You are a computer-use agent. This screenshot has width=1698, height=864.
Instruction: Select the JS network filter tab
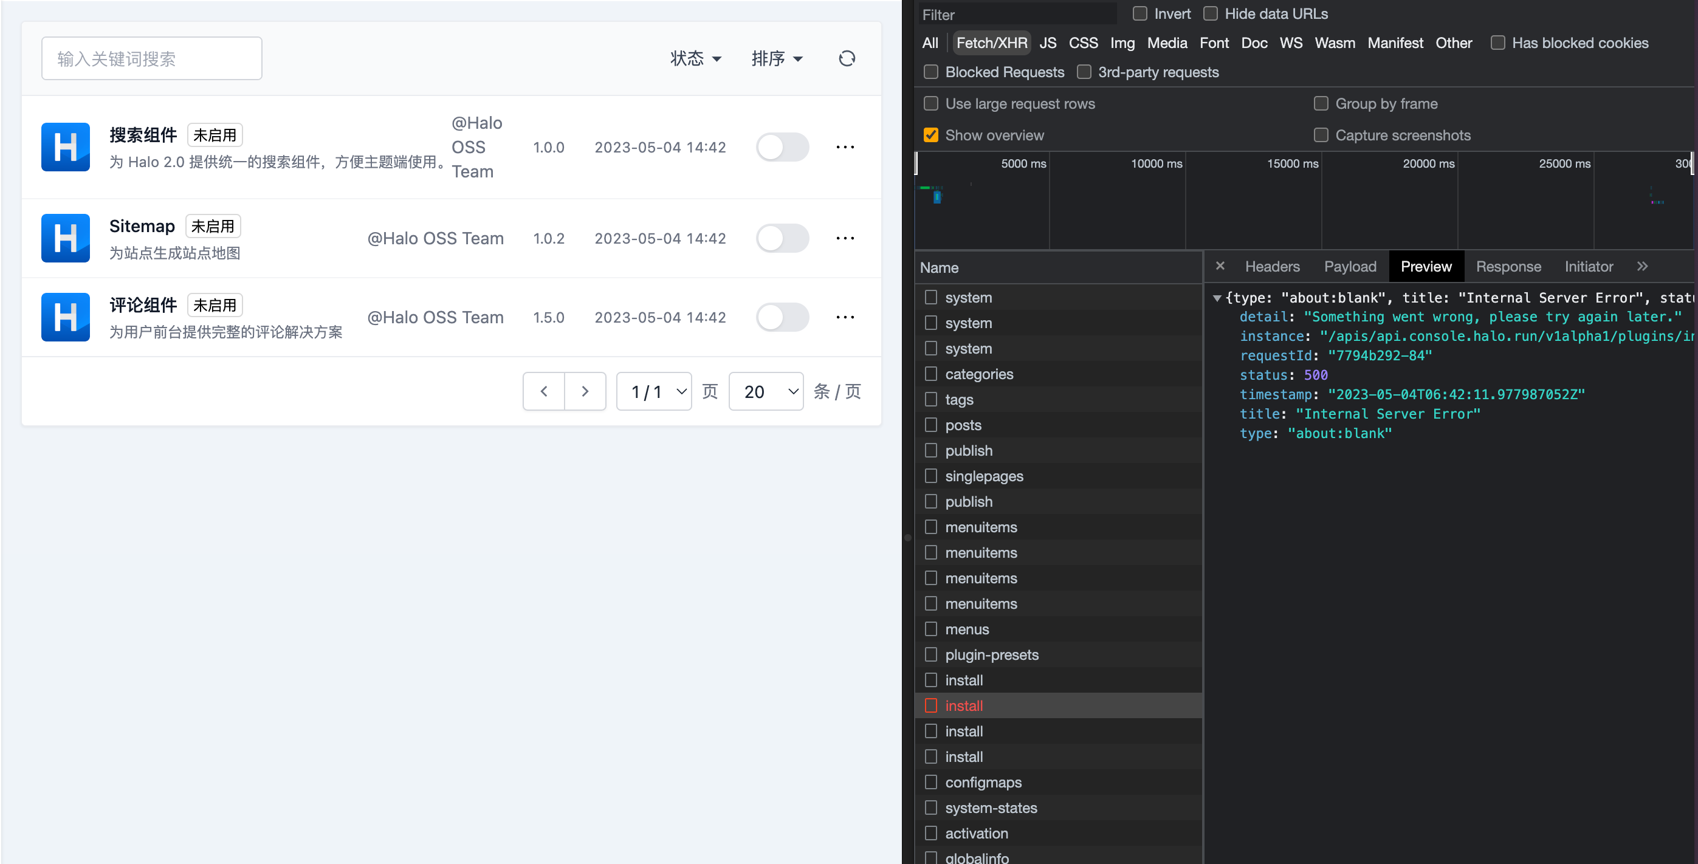(x=1047, y=42)
